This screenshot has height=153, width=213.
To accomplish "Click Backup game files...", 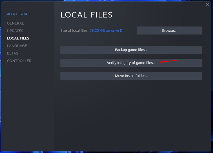I will pos(131,50).
